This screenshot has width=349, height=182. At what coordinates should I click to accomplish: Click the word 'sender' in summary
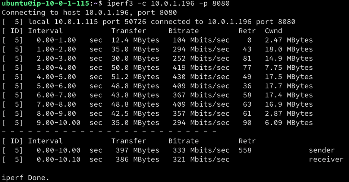[322, 150]
